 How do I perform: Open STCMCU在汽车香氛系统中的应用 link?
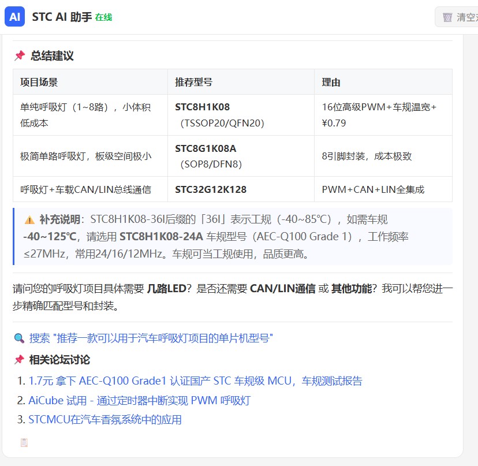pyautogui.click(x=105, y=420)
